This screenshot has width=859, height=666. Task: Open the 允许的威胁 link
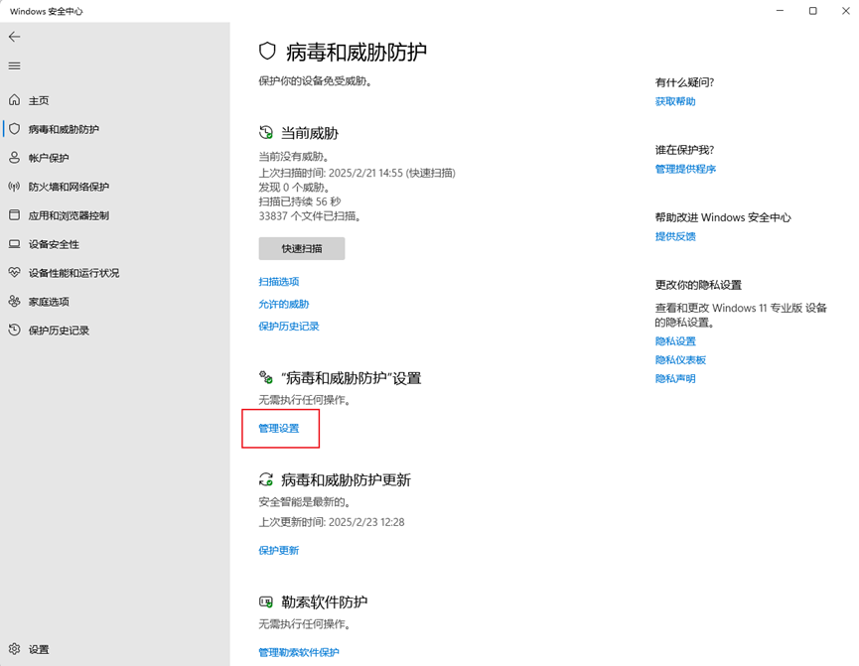[x=284, y=304]
